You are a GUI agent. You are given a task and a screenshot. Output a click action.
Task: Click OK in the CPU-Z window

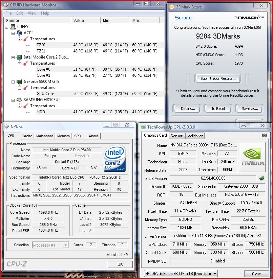120,264
